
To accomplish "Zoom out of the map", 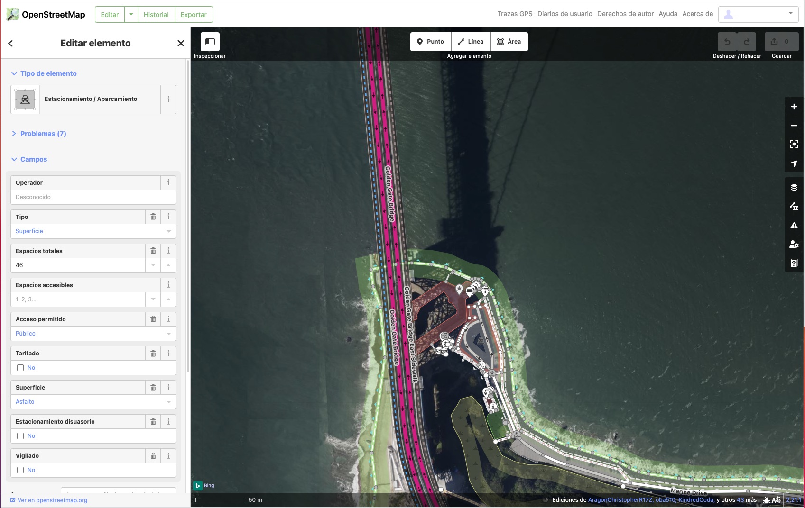I will (x=794, y=126).
